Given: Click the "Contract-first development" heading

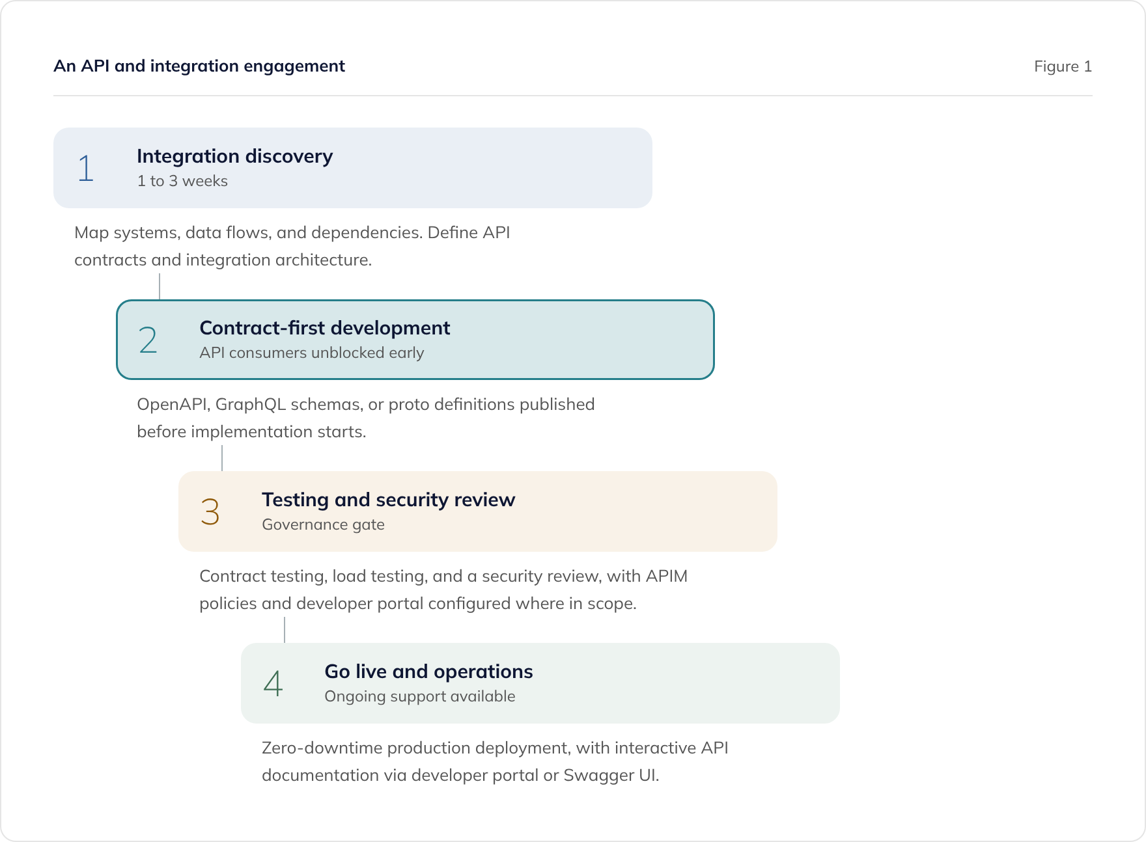Looking at the screenshot, I should pos(324,328).
